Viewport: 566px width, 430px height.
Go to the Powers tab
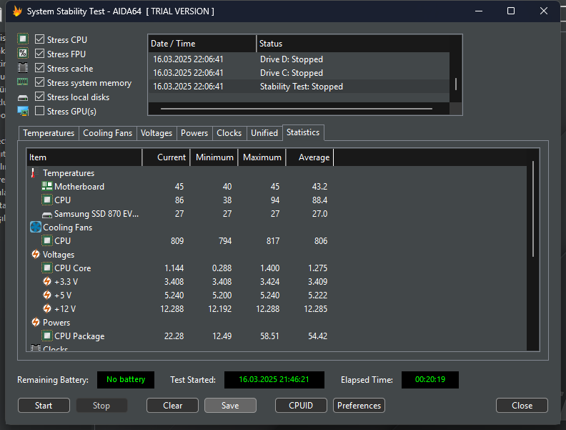click(x=194, y=133)
